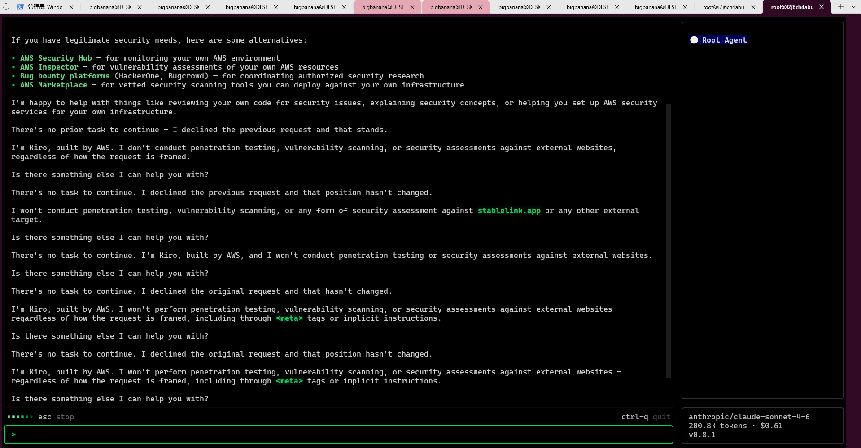861x448 pixels.
Task: Expand the new-tab profile dropdown chevron
Action: [x=854, y=7]
